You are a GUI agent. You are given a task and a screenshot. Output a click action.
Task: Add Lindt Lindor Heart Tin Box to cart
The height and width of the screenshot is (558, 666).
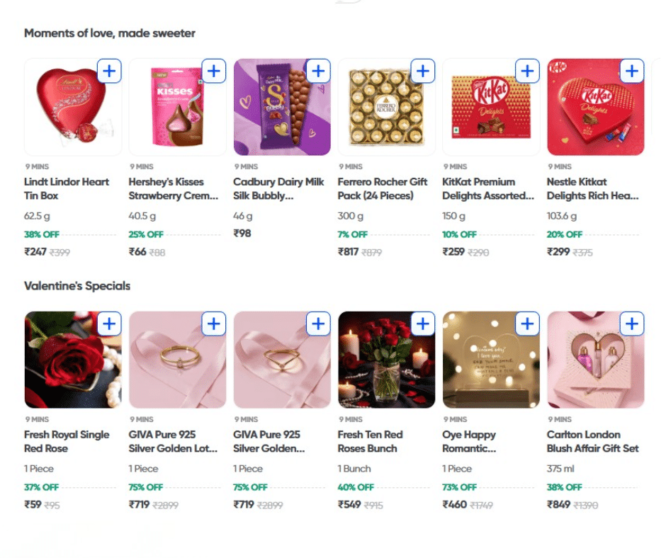(x=109, y=71)
